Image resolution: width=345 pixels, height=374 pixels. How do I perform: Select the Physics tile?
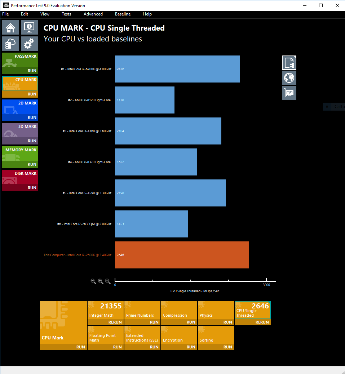216,310
